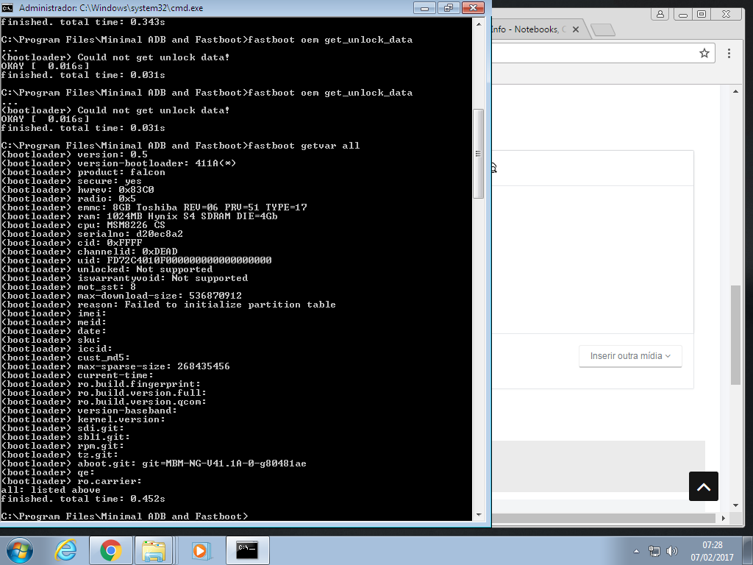Click the Chrome user profile icon
Screen dimensions: 753x565
660,14
